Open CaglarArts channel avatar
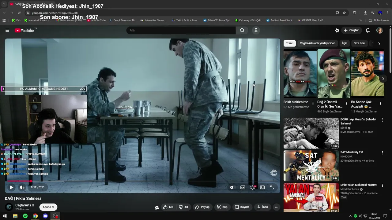 point(9,207)
